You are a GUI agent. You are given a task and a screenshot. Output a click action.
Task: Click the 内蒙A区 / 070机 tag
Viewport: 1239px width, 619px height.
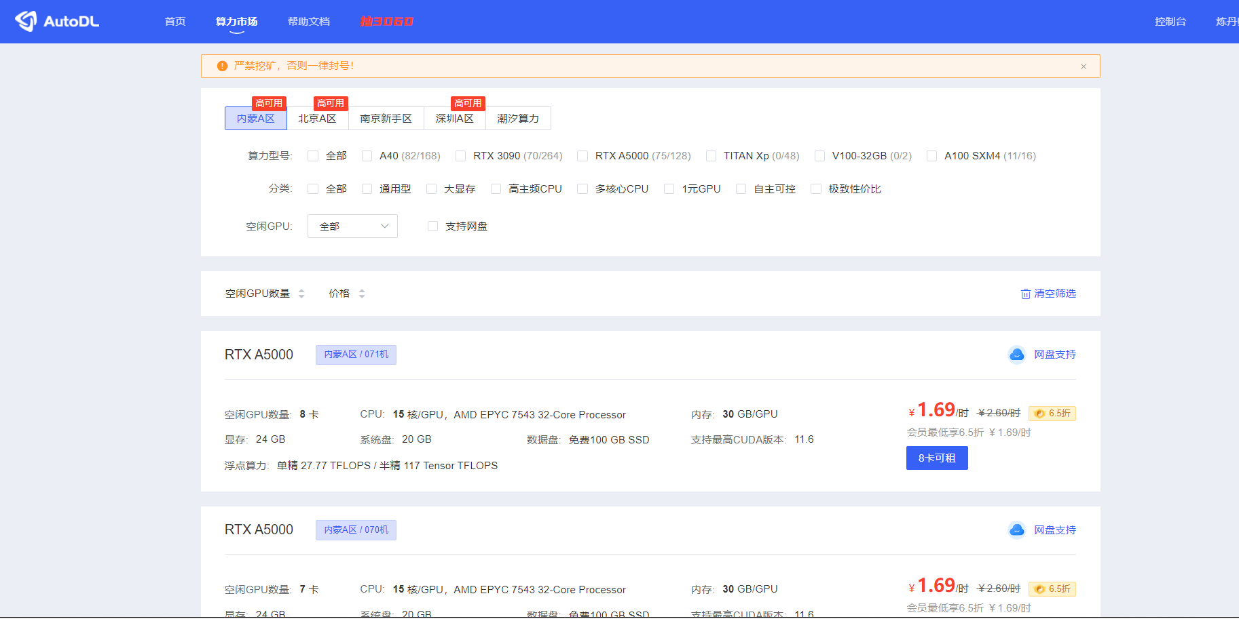pyautogui.click(x=356, y=530)
